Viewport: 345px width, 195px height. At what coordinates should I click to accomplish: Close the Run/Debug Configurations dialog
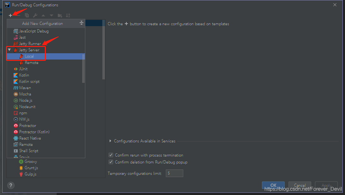pos(335,5)
